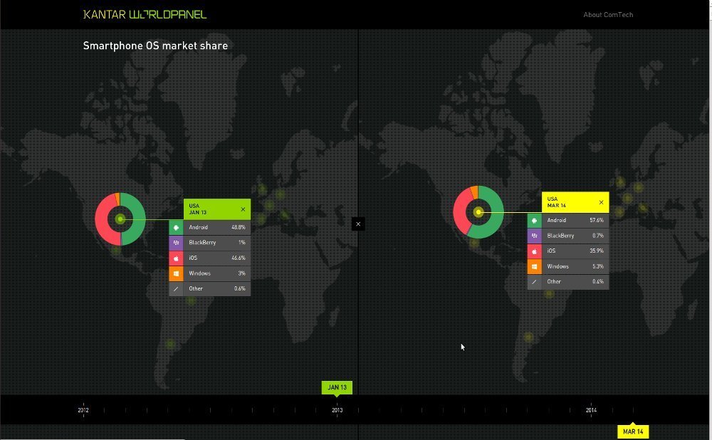Click the "3%" Windows share value

coord(242,273)
